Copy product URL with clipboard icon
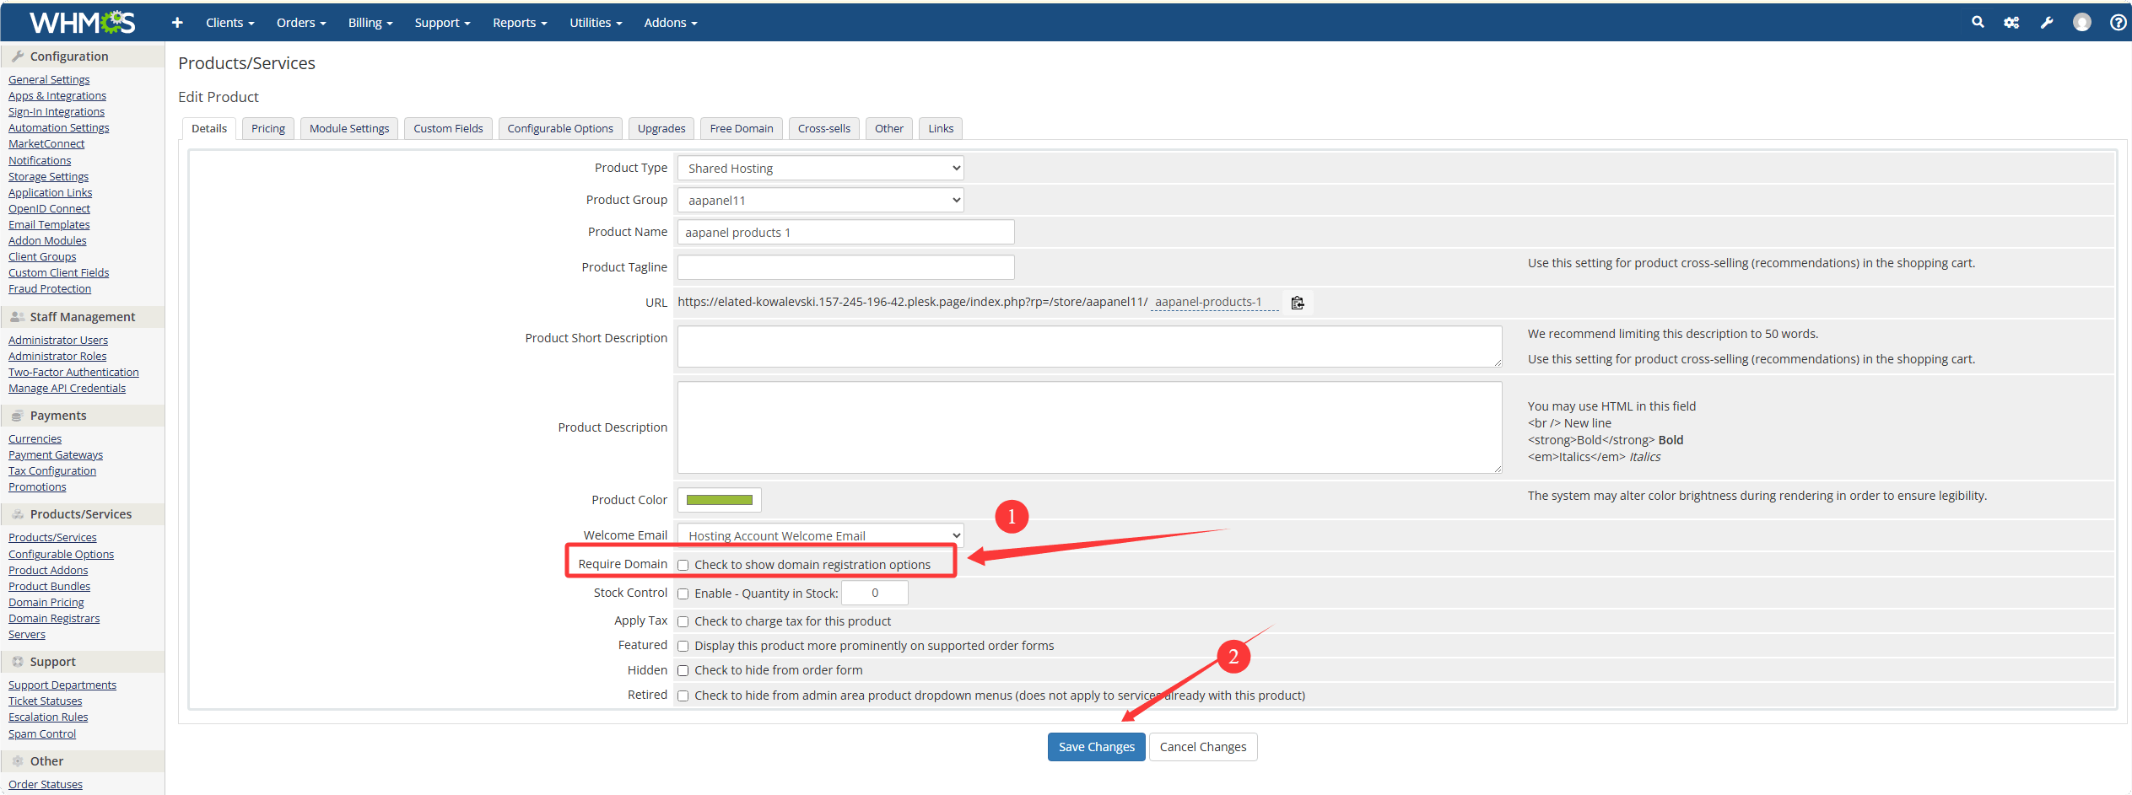The width and height of the screenshot is (2132, 795). (1298, 303)
